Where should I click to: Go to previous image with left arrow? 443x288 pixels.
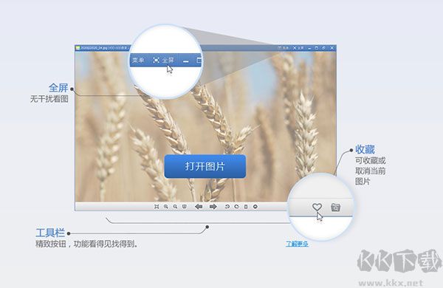(x=199, y=207)
